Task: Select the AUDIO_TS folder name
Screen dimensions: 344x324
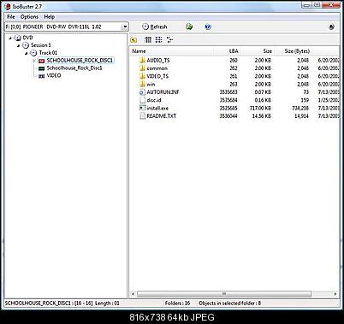Action: pos(158,61)
